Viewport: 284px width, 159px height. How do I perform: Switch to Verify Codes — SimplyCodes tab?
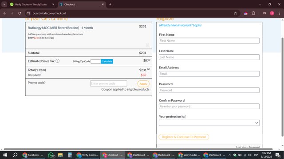pos(31,4)
